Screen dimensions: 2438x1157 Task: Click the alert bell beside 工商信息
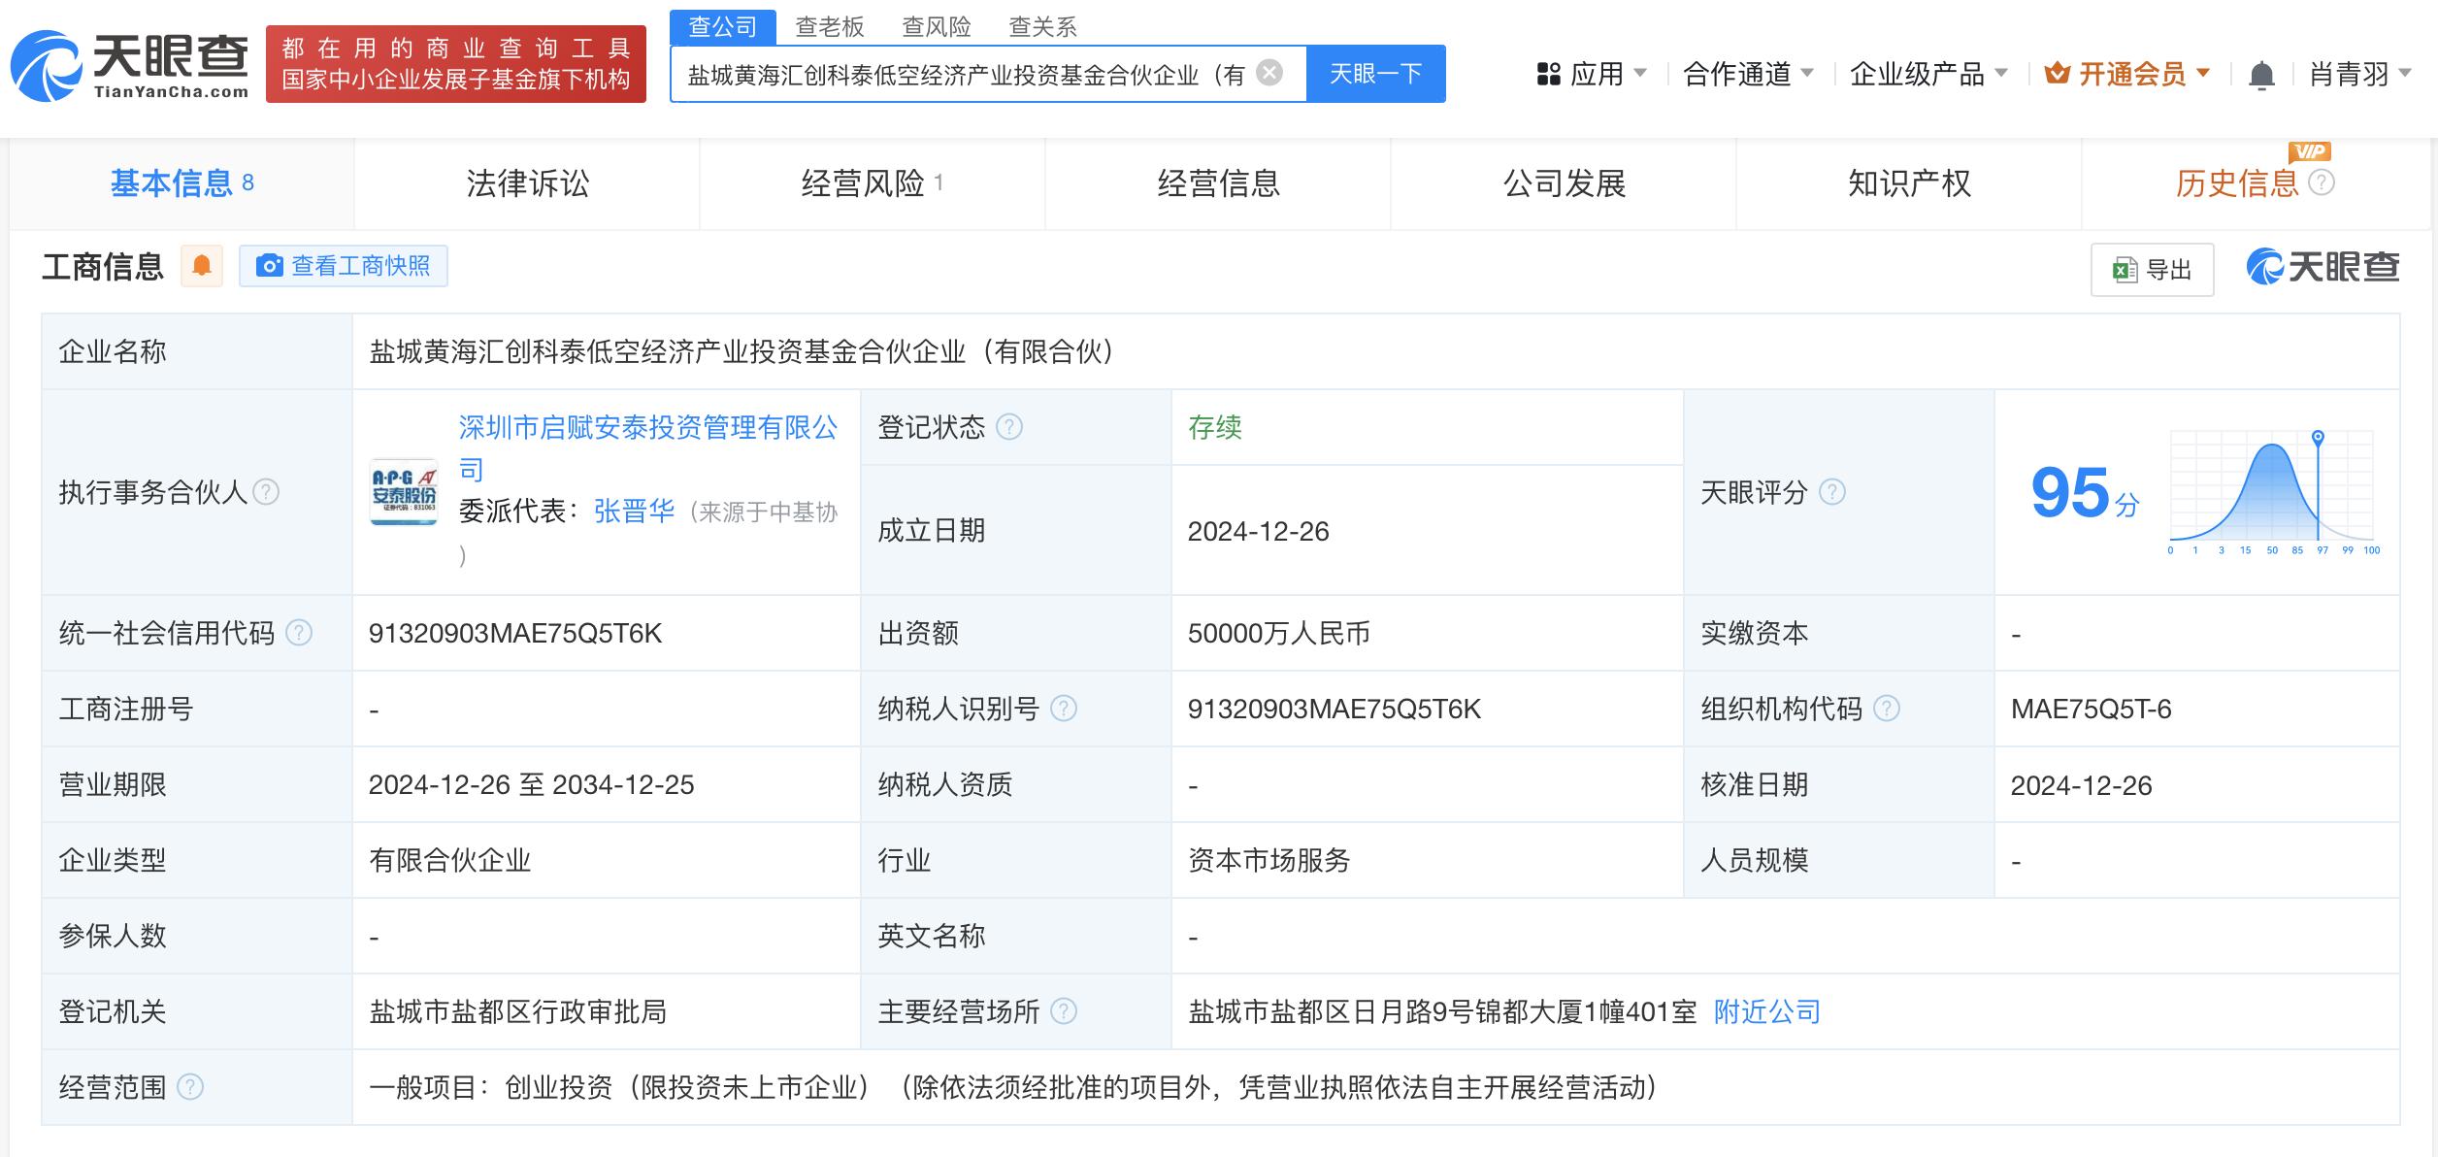[202, 266]
